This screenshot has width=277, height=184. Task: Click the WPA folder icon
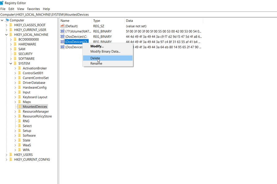point(19,150)
